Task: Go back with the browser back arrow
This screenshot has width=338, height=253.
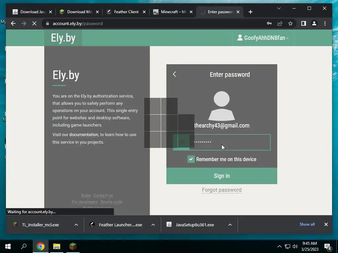Action: (13, 23)
